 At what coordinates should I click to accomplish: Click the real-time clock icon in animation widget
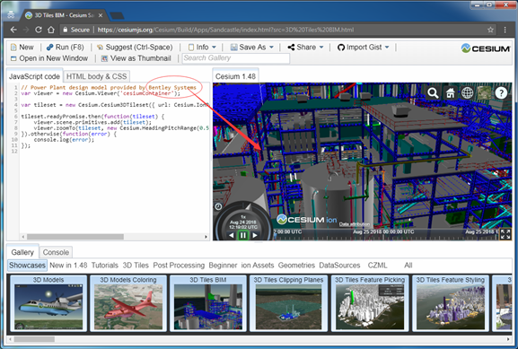218,206
